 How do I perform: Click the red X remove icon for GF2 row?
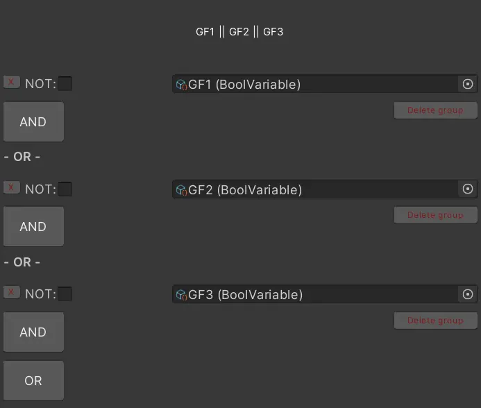click(11, 187)
